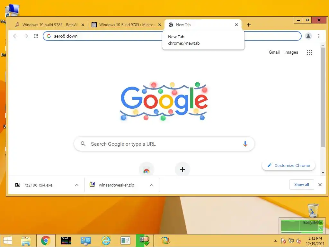Screen dimensions: 329x247
Task: Open Chrome's three-dot menu
Action: tap(319, 36)
